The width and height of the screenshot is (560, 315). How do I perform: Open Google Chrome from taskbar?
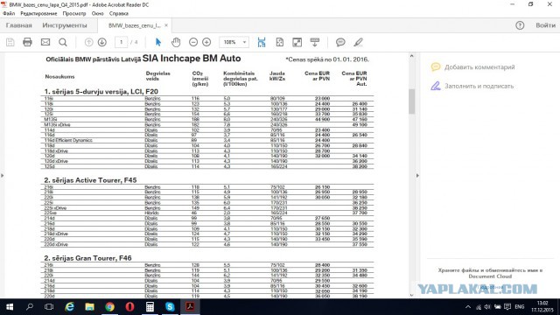[109, 307]
